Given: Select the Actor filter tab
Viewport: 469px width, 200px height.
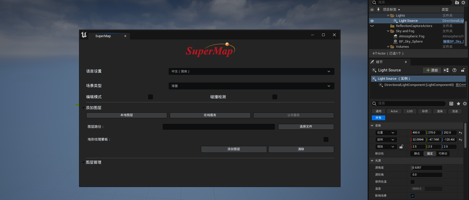Looking at the screenshot, I should [x=394, y=111].
